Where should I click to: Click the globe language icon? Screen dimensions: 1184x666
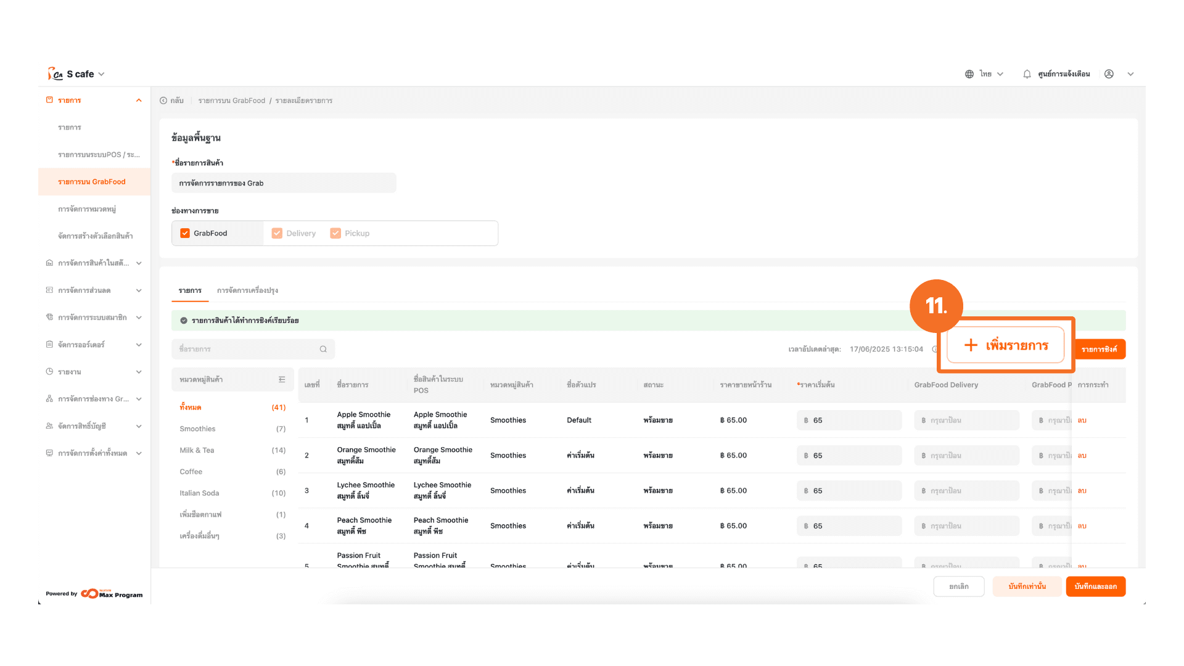point(969,74)
